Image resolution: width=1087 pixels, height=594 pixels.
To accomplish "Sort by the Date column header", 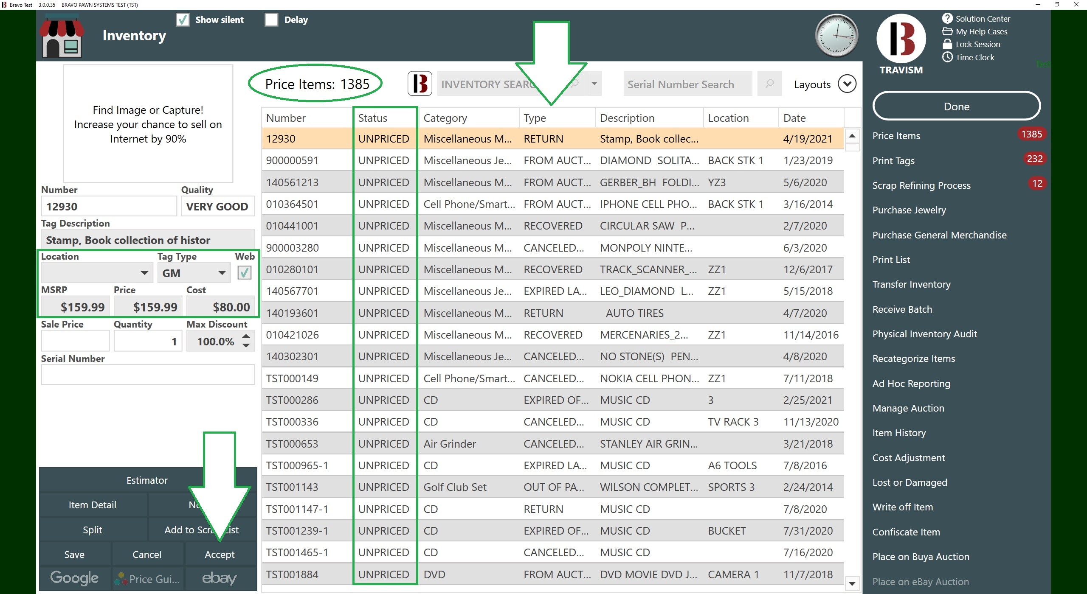I will [x=811, y=118].
